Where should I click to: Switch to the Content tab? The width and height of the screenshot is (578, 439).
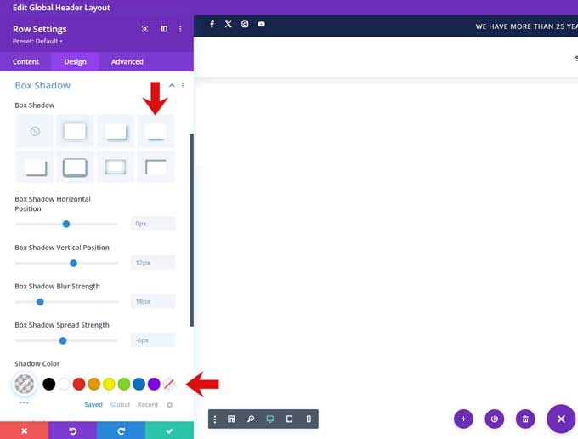[x=25, y=61]
